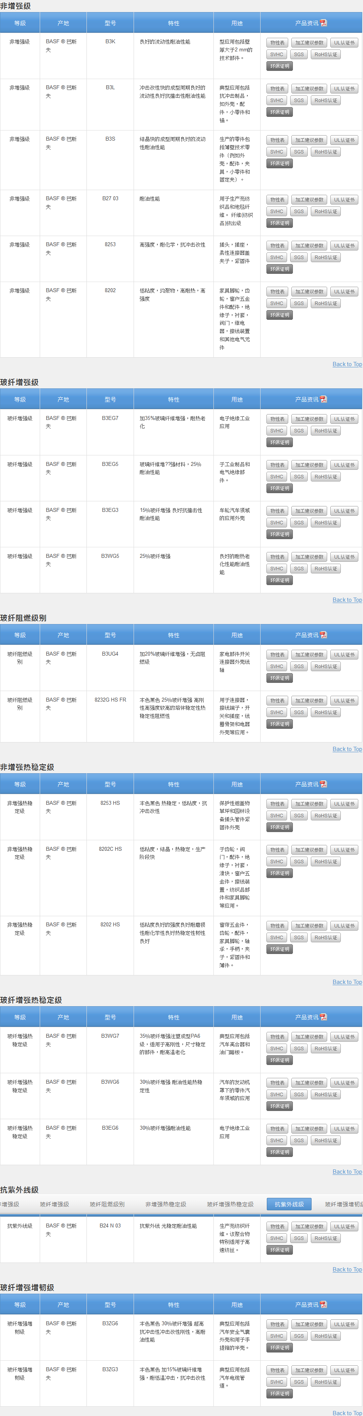Click Back to Top below 玻纤增强热稳定级 table
The image size is (363, 1416).
point(347,1172)
